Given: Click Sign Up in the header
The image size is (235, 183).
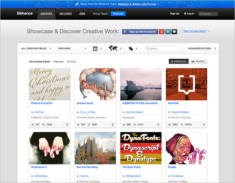Looking at the screenshot, I should click(175, 14).
